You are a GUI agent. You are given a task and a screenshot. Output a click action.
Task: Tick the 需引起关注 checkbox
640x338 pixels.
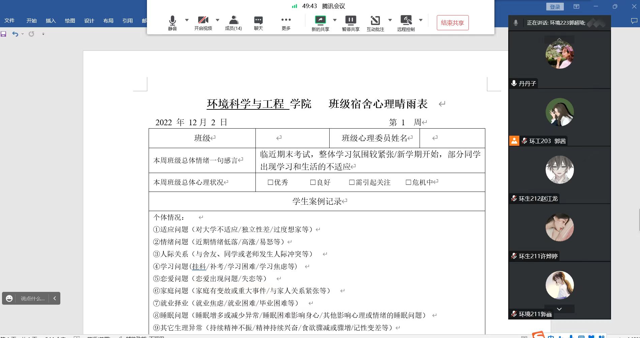click(x=352, y=182)
